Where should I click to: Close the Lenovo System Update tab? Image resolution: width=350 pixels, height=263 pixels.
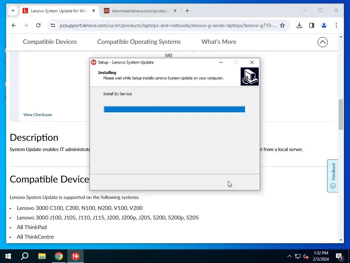pos(94,11)
